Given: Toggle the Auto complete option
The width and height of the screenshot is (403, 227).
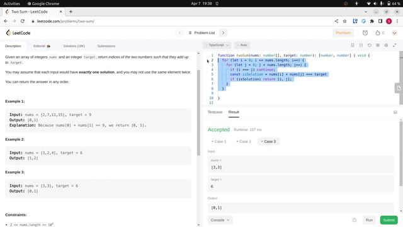Looking at the screenshot, I should click(x=242, y=45).
